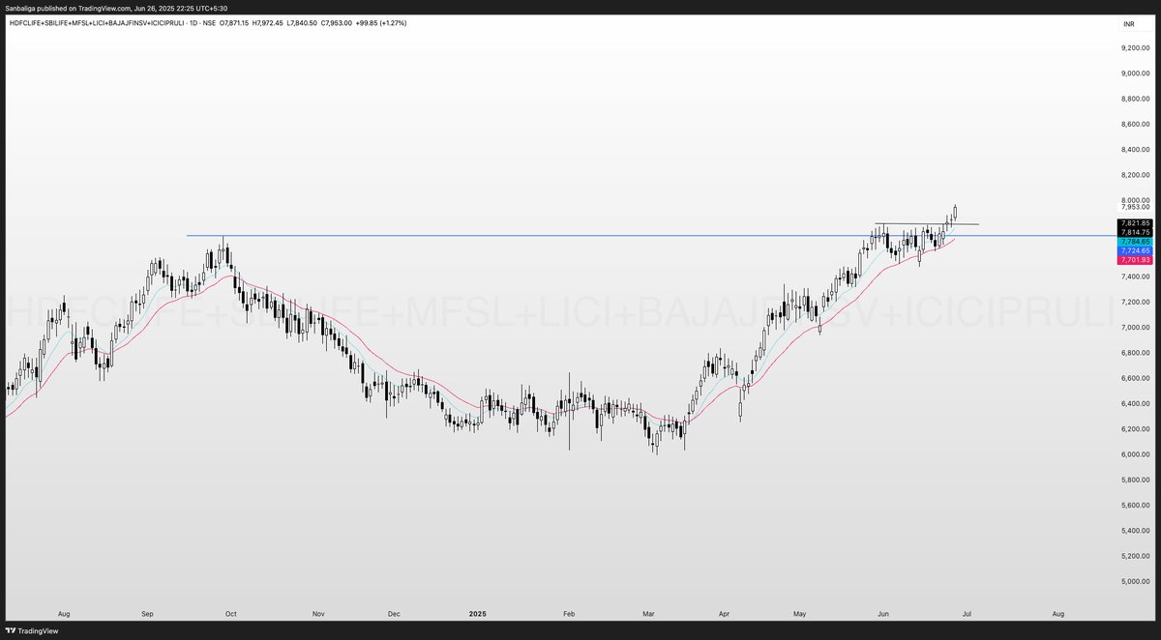Click the 5,400.00 price axis label
Image resolution: width=1161 pixels, height=640 pixels.
(x=1136, y=531)
